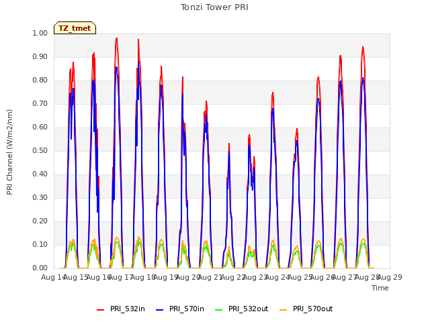Click the orange PRI_570out legend swatch
430x322 pixels.
click(x=284, y=310)
